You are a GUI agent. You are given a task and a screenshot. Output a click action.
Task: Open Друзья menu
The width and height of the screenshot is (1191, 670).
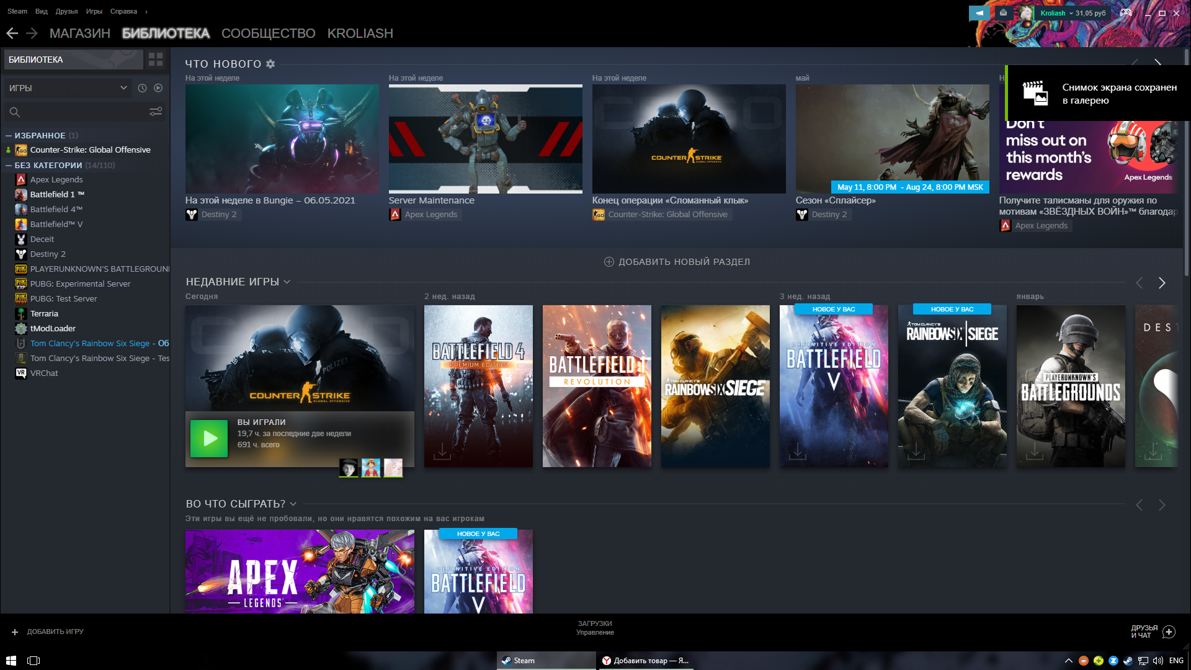pos(66,11)
